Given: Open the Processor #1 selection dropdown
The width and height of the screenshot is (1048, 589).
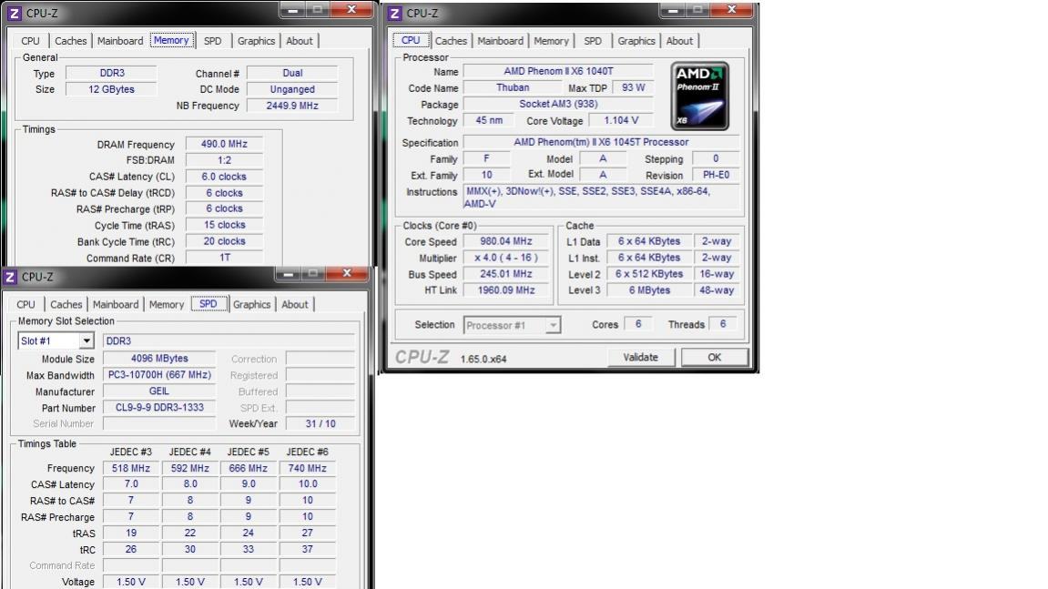Looking at the screenshot, I should [553, 326].
